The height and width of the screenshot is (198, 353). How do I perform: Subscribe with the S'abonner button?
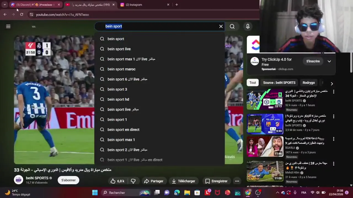click(x=68, y=180)
